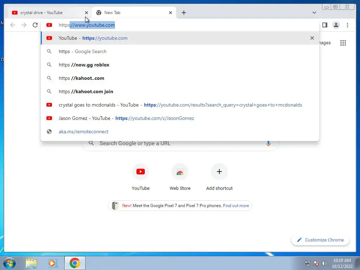Screen dimensions: 360x270
Task: Click the YouTube favicon in the address bar
Action: 49,25
